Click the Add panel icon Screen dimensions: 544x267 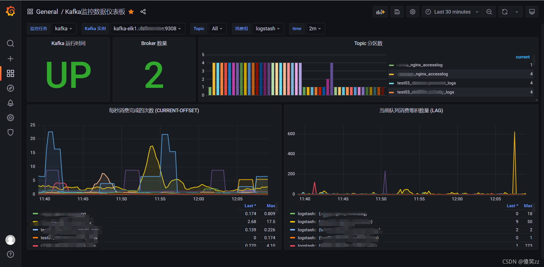click(380, 12)
